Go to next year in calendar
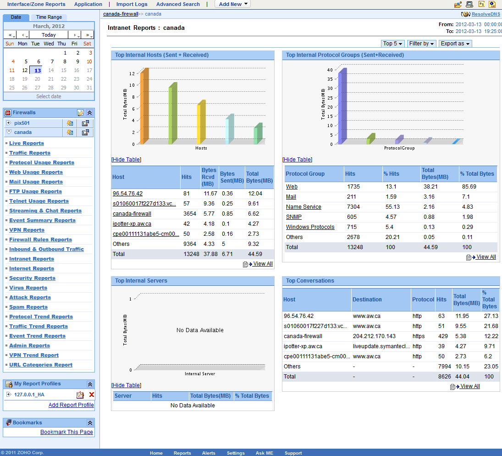502x456 pixels. pyautogui.click(x=88, y=35)
